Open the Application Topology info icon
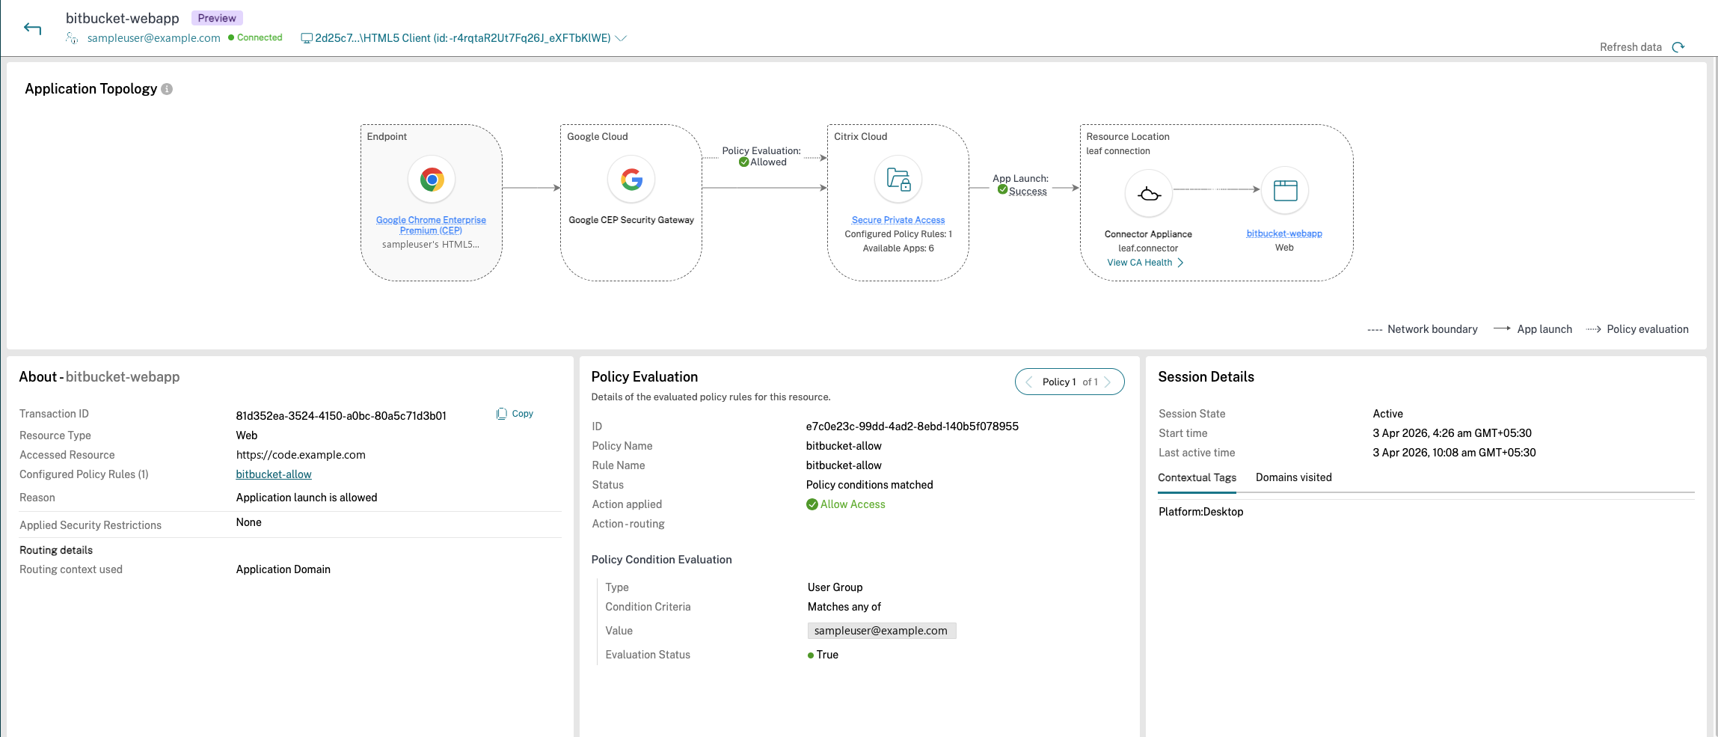This screenshot has height=737, width=1718. 167,89
